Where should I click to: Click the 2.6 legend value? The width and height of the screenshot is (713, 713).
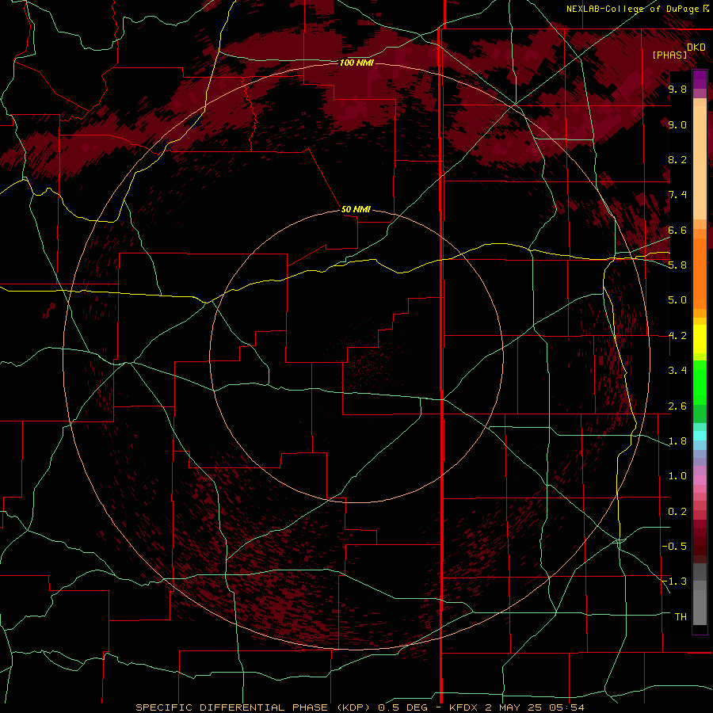(x=677, y=406)
